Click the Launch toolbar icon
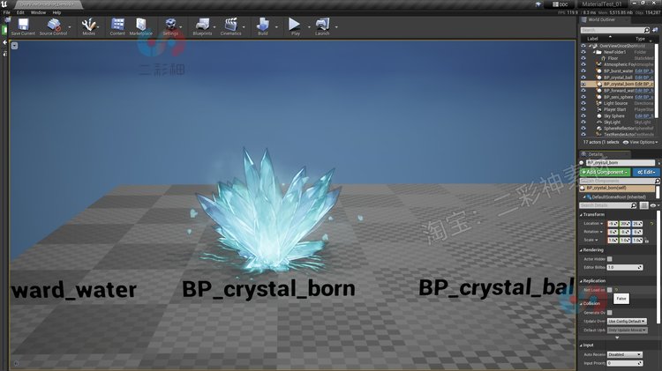The height and width of the screenshot is (371, 662). (322, 26)
